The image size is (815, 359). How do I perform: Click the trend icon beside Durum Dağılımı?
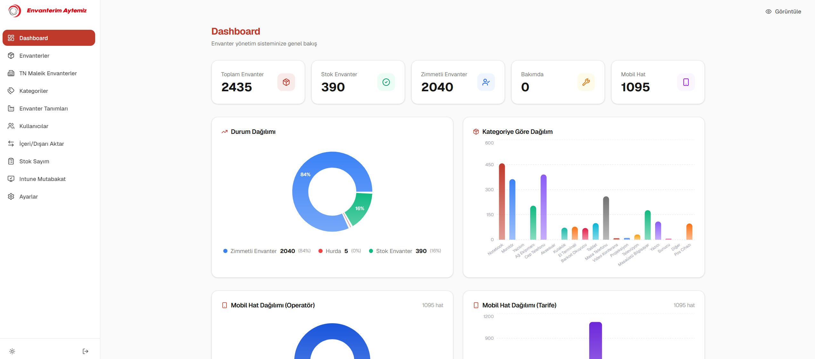[x=225, y=132]
